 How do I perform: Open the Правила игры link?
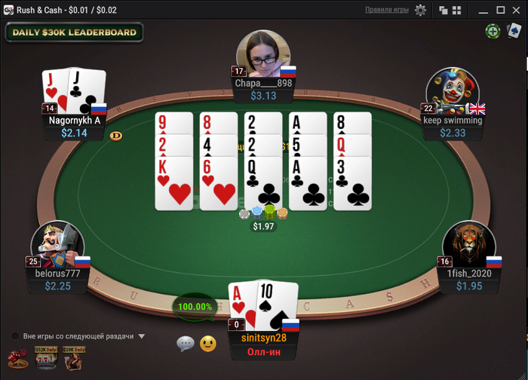[x=386, y=10]
